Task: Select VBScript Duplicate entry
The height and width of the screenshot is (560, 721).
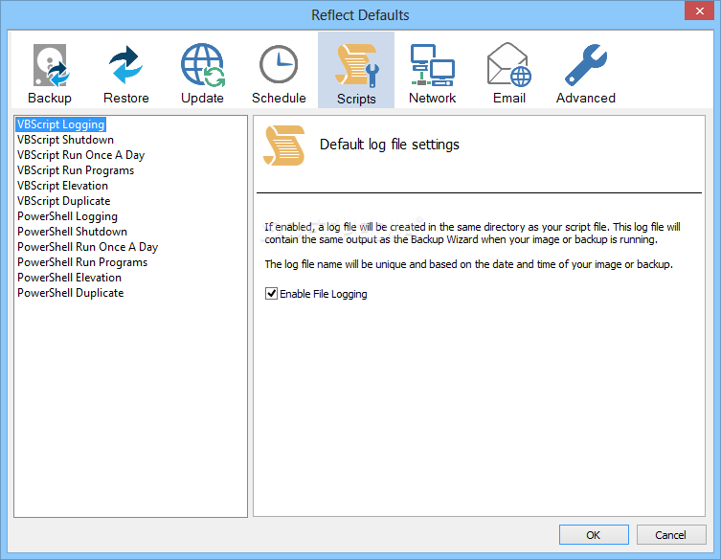Action: click(x=63, y=201)
